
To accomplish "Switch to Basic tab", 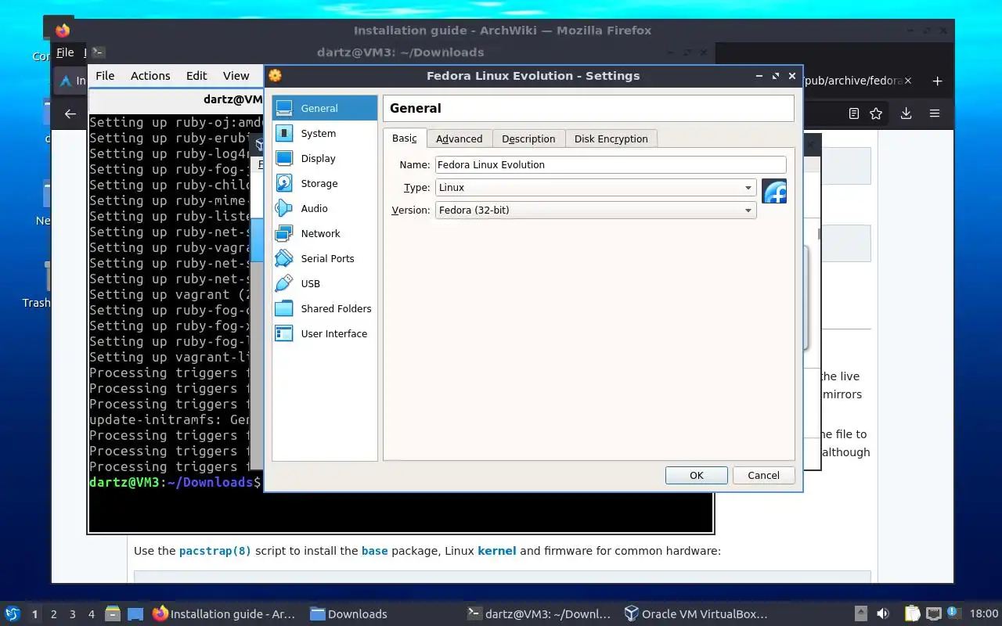I will tap(405, 139).
